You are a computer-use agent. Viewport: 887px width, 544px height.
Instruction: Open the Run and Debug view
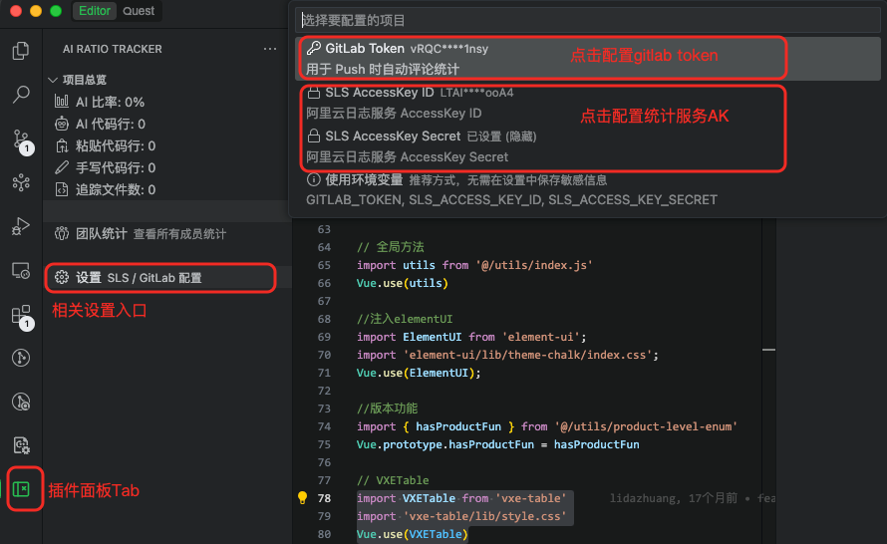[21, 226]
